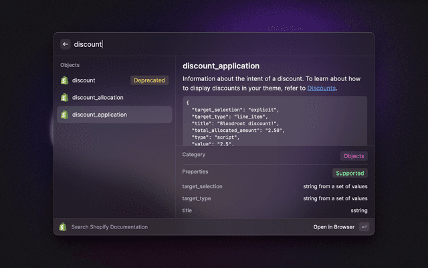428x268 pixels.
Task: Click the JSON code example block
Action: [274, 121]
